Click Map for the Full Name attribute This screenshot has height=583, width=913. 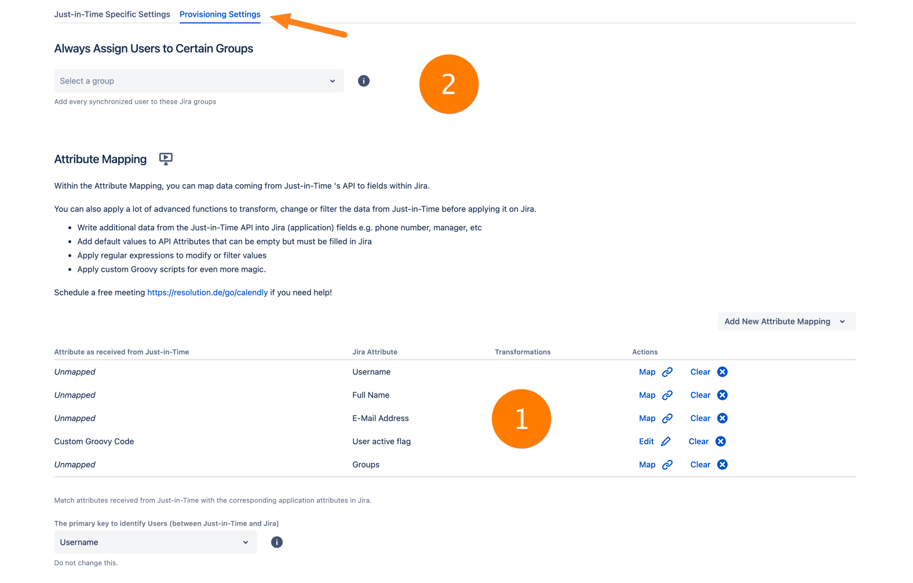pyautogui.click(x=647, y=395)
